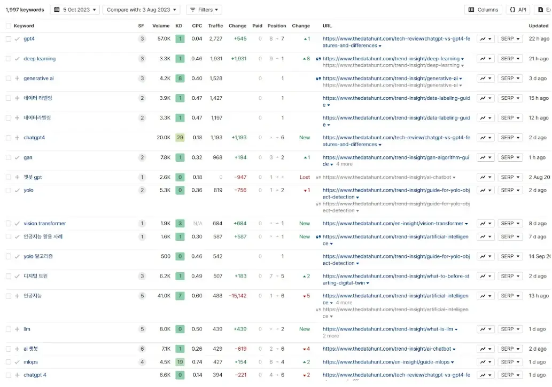Check the deep learning row checkbox
The width and height of the screenshot is (552, 387).
tap(9, 59)
